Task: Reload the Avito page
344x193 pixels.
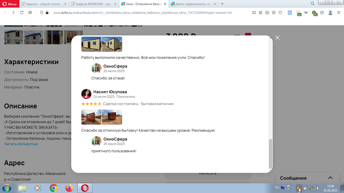Action: [22, 13]
